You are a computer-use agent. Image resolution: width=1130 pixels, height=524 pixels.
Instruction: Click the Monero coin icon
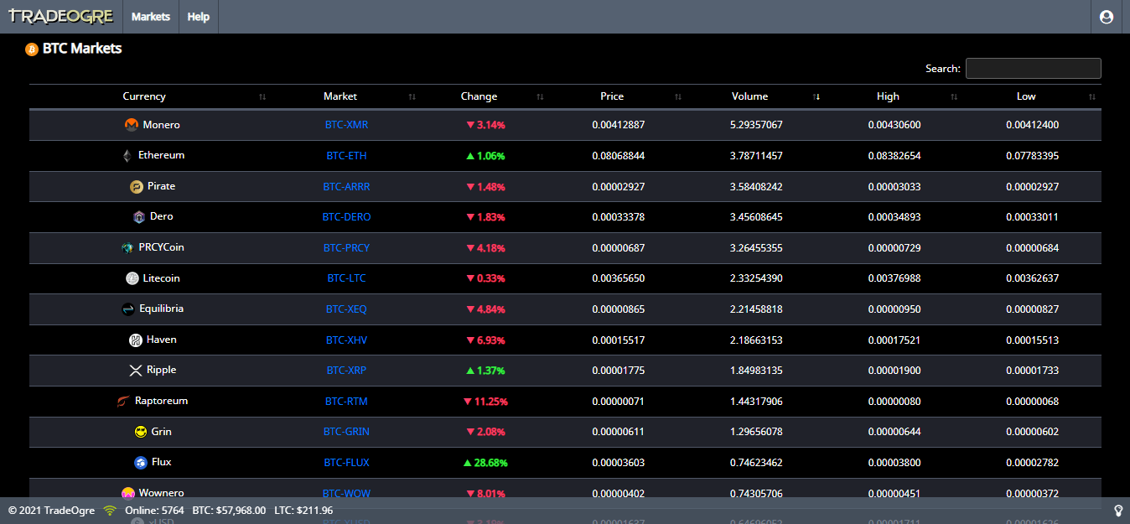coord(132,125)
